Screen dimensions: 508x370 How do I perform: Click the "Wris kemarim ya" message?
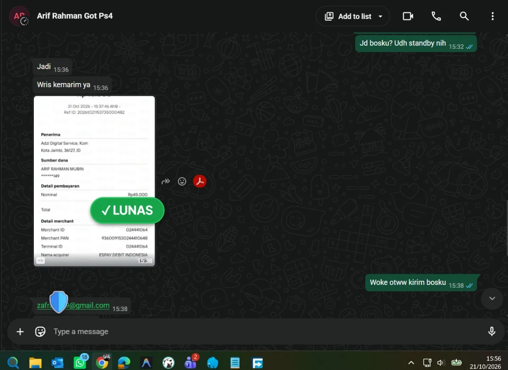point(72,85)
